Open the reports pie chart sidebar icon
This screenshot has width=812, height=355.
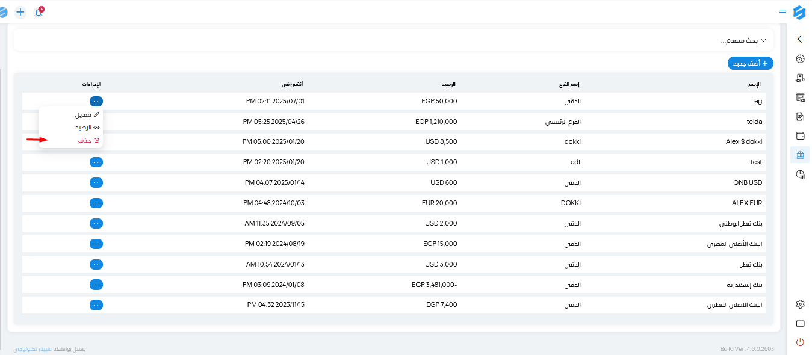coord(800,174)
